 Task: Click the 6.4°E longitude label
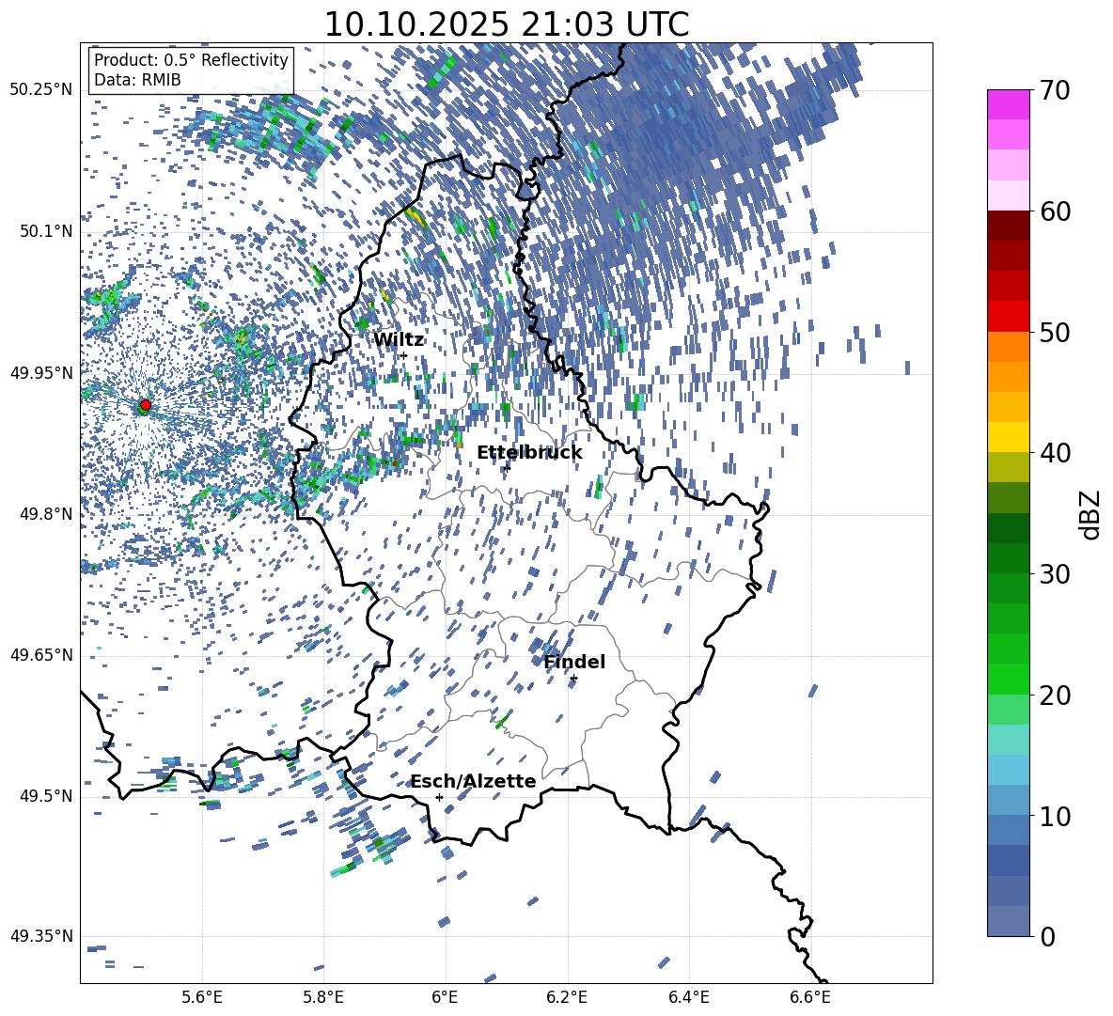click(688, 997)
